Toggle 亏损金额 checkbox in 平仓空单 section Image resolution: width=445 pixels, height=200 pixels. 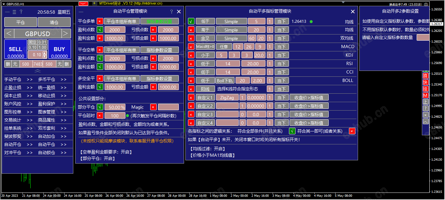coord(153,67)
